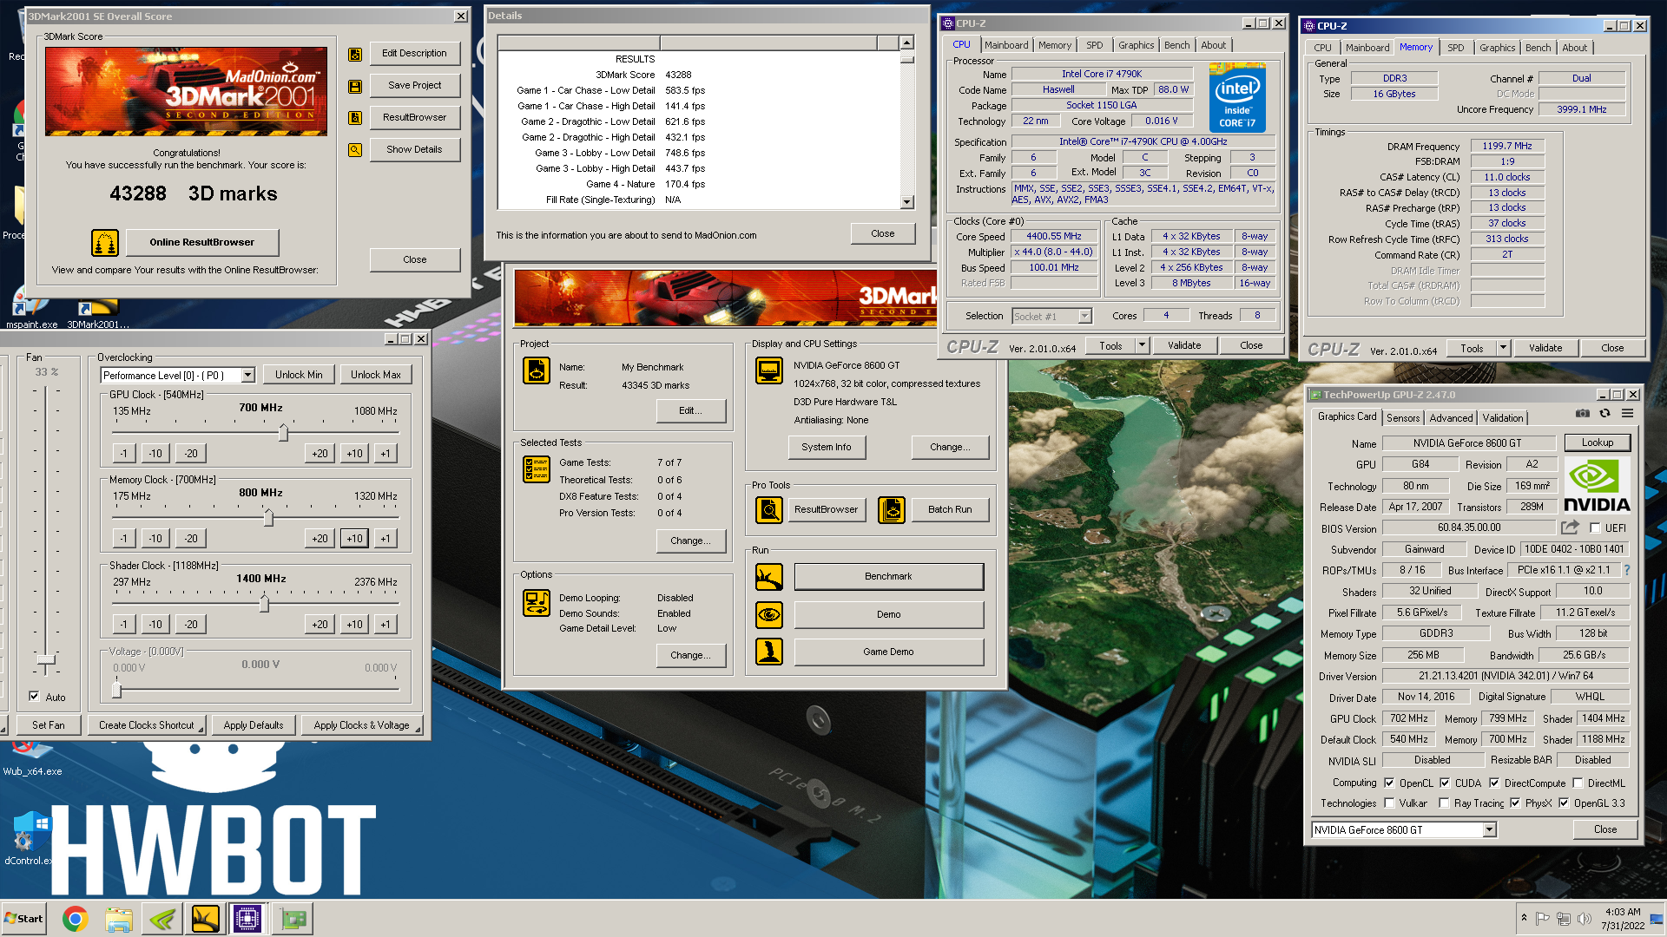1667x937 pixels.
Task: Toggle the CUDA checkbox
Action: (1445, 783)
